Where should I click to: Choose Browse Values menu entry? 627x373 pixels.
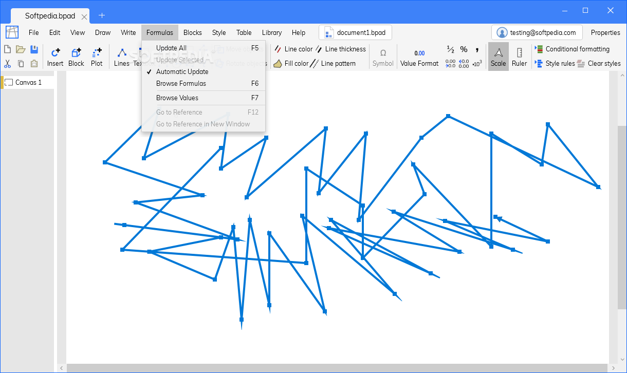(204, 98)
